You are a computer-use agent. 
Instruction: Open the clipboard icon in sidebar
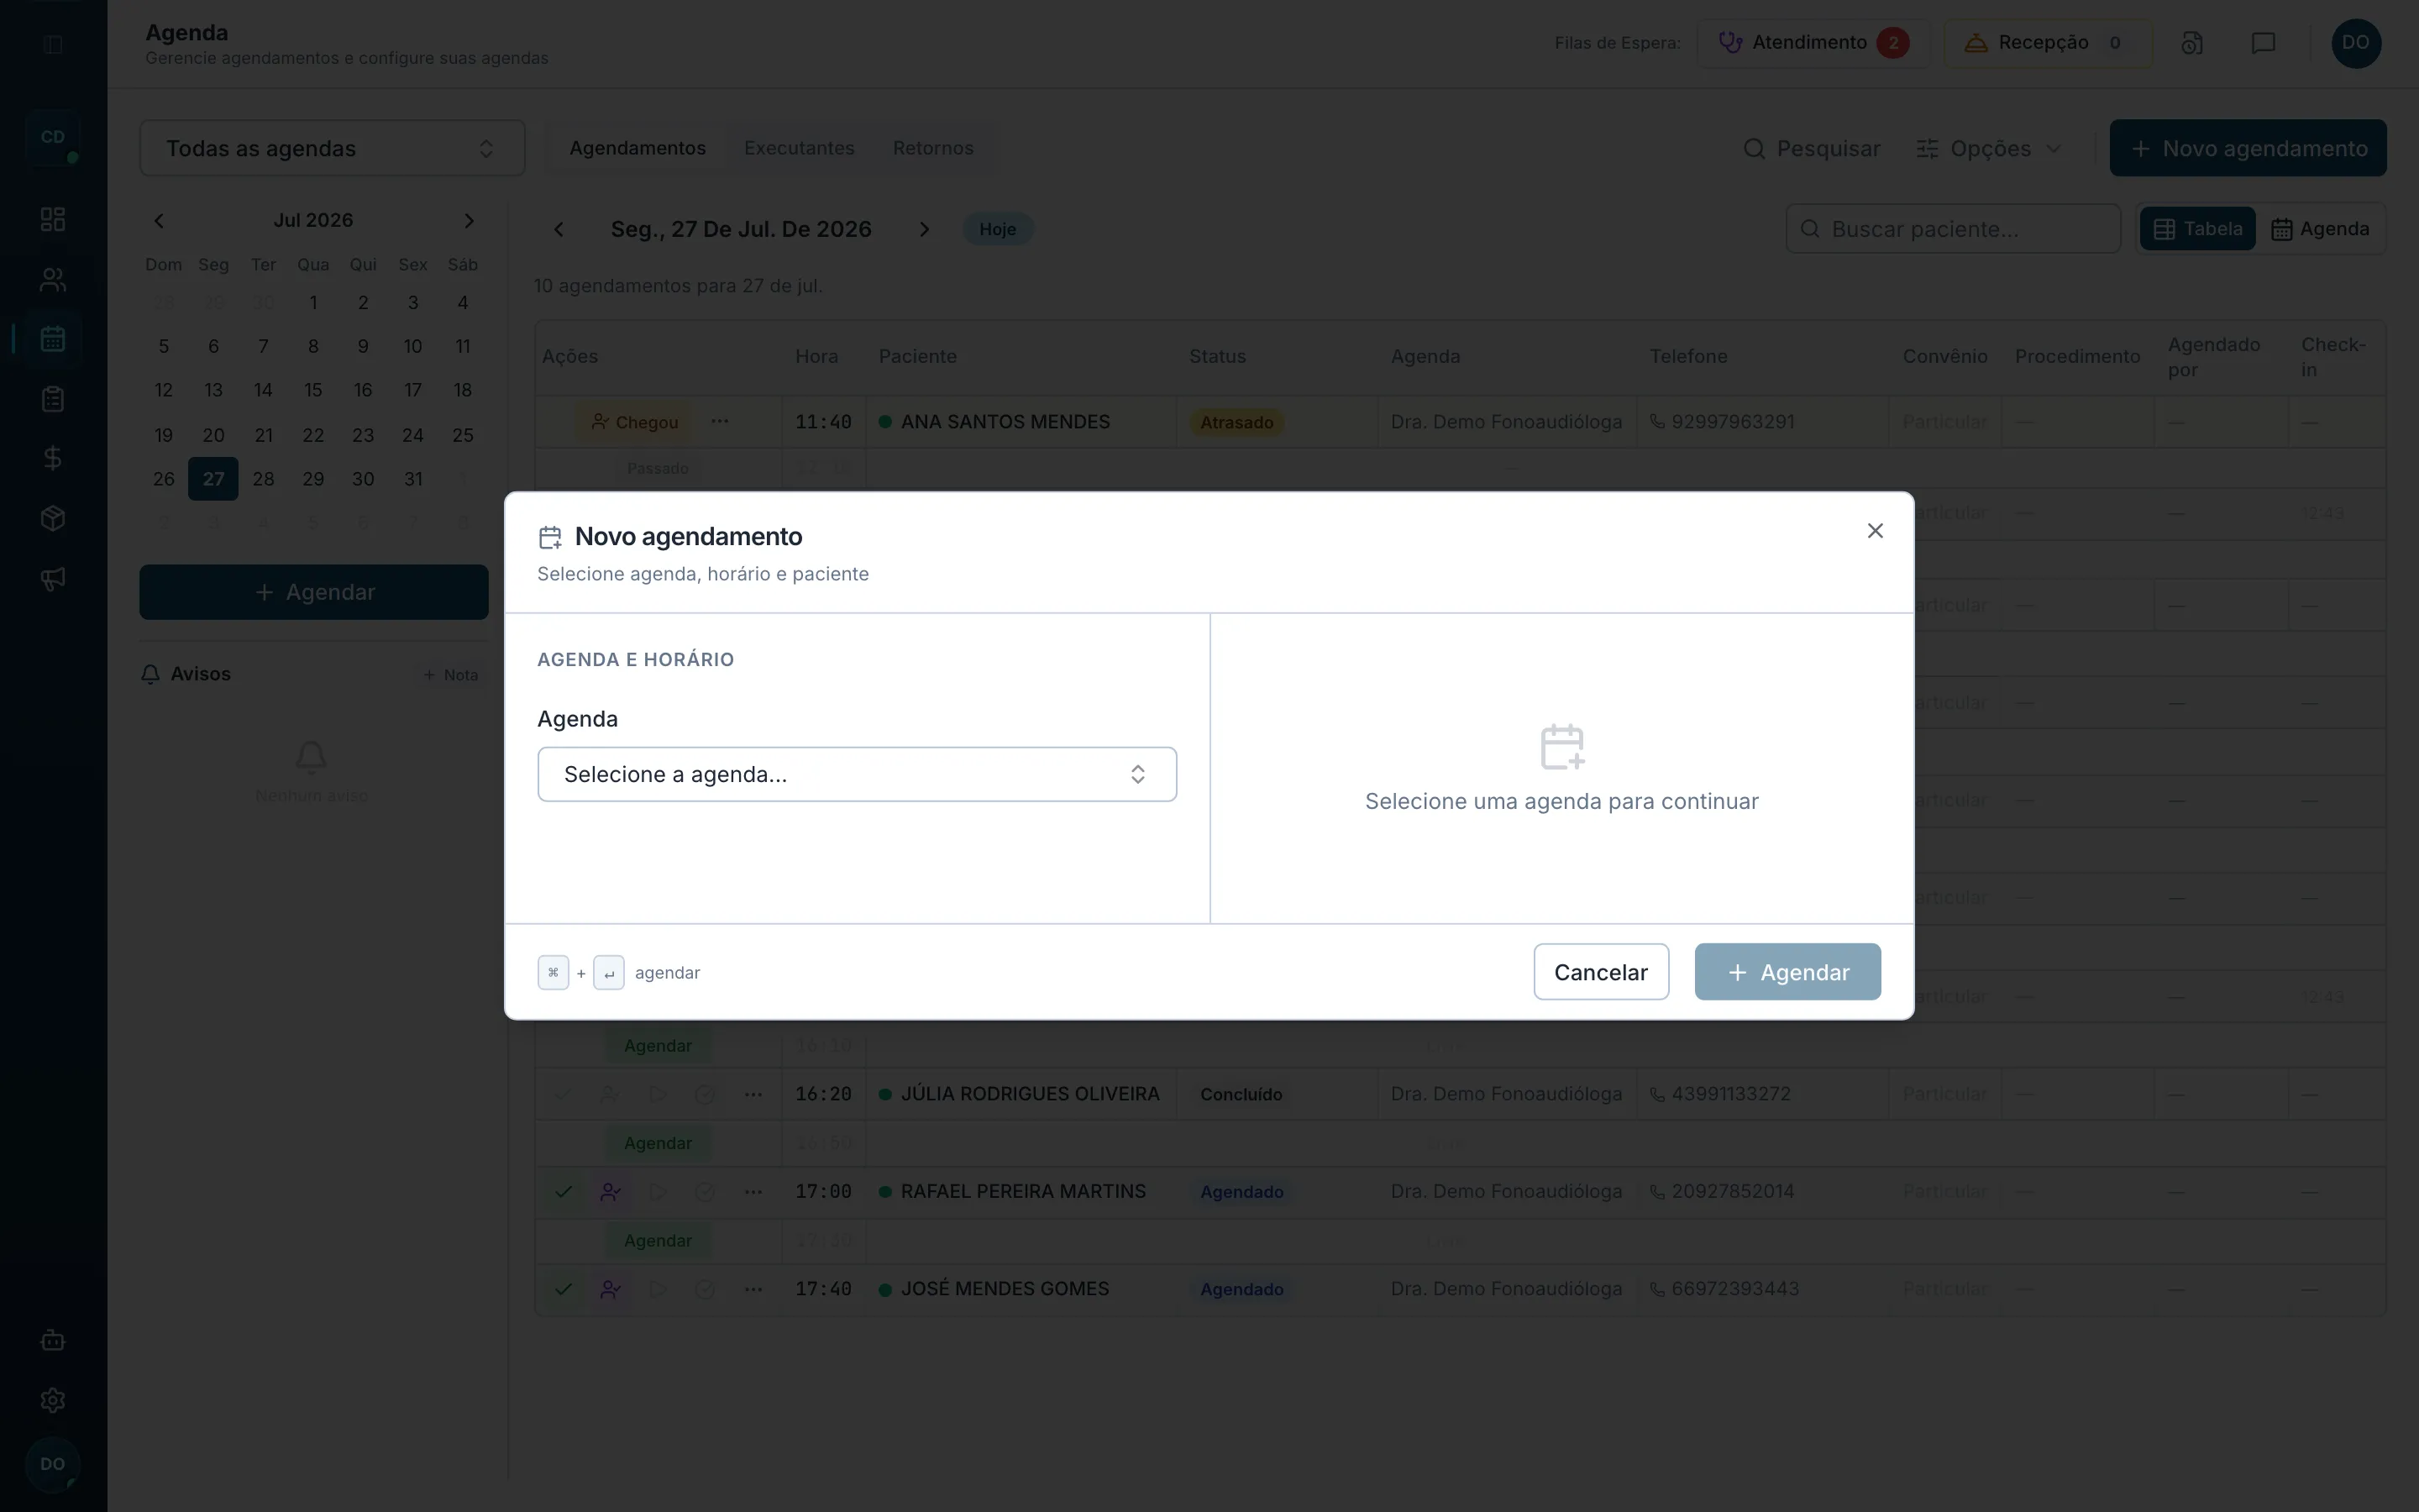point(53,399)
